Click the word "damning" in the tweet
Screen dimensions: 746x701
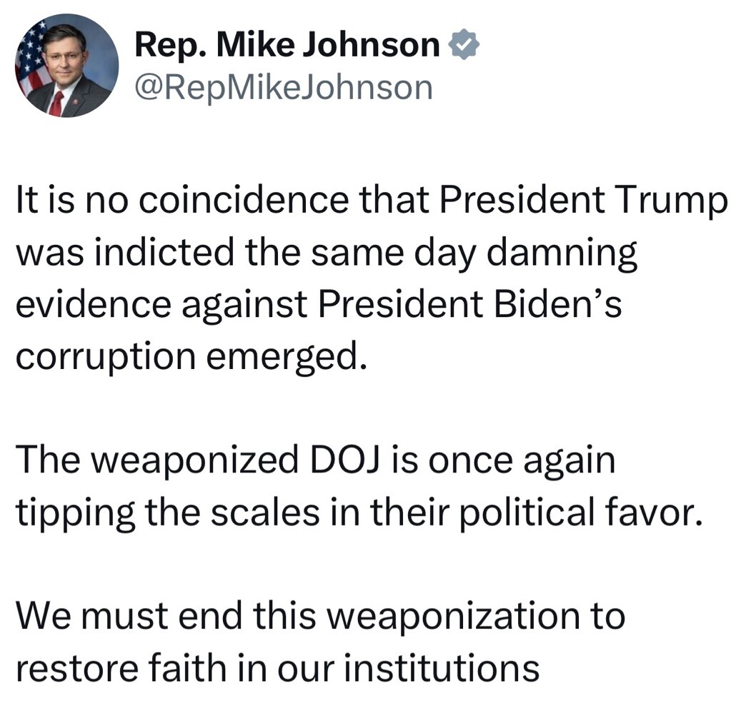pyautogui.click(x=563, y=254)
